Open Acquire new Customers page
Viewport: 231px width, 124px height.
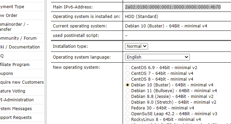click(x=22, y=82)
